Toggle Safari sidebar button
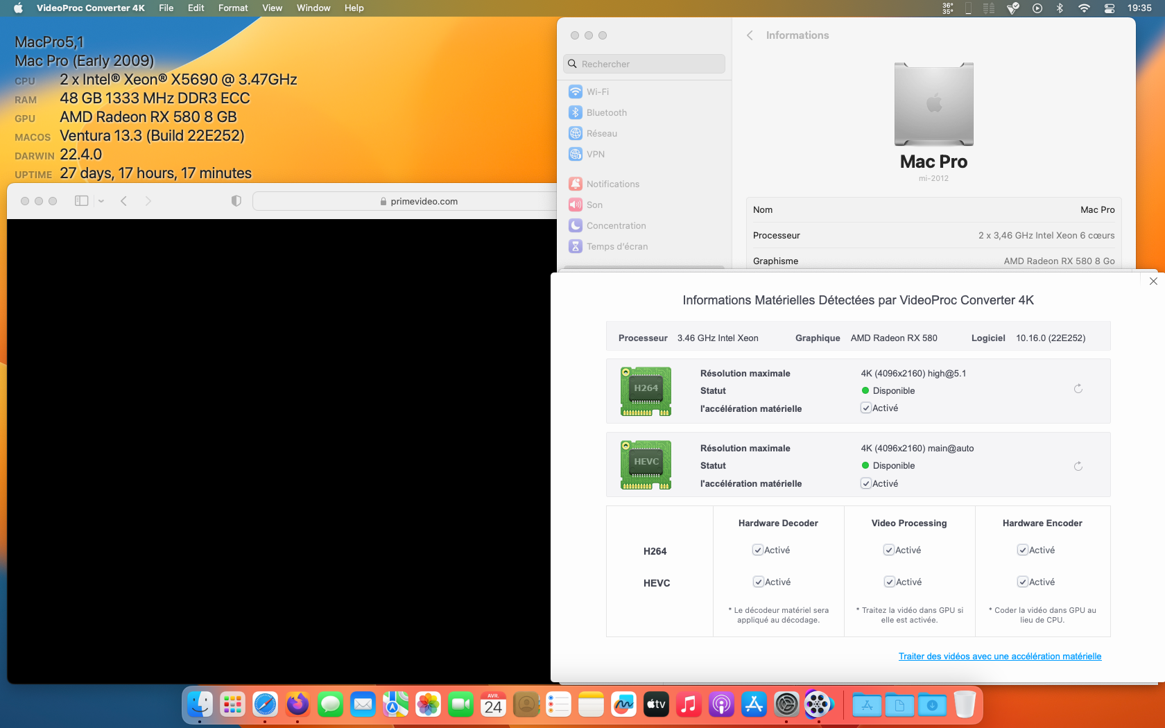The image size is (1165, 728). [x=82, y=201]
